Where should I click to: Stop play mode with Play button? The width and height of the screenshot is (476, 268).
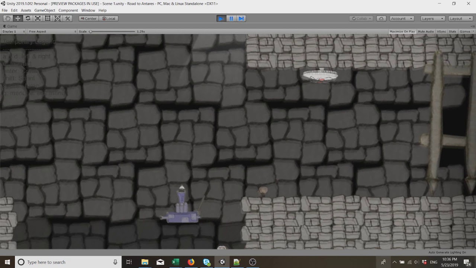(x=221, y=18)
